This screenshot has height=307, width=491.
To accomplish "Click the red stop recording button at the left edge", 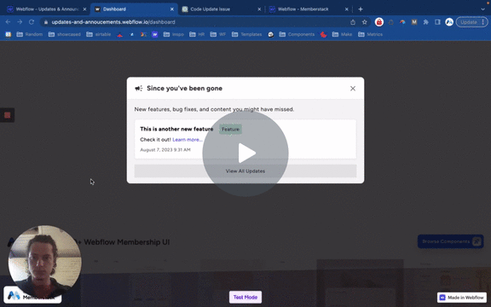I will (7, 115).
